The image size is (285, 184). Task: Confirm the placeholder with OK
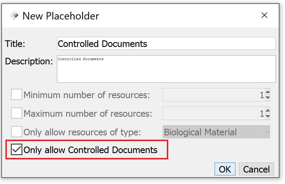coord(225,169)
